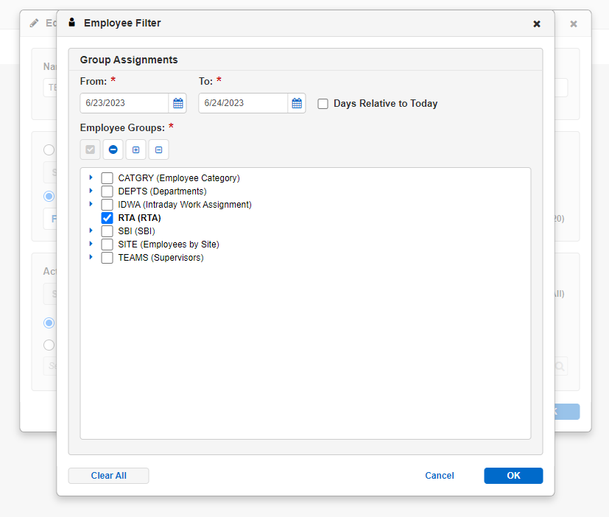
Task: Expand the SITE (Employees by Site) node
Action: 91,245
